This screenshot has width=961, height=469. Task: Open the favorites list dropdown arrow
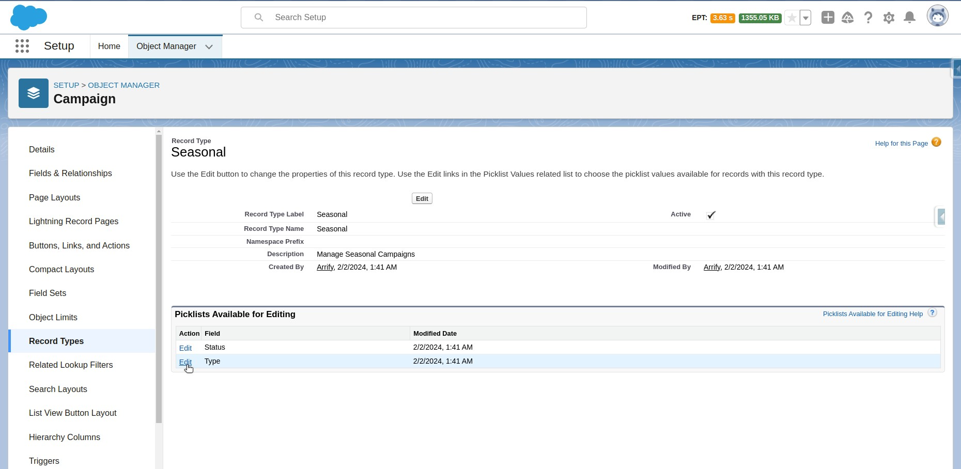[805, 18]
